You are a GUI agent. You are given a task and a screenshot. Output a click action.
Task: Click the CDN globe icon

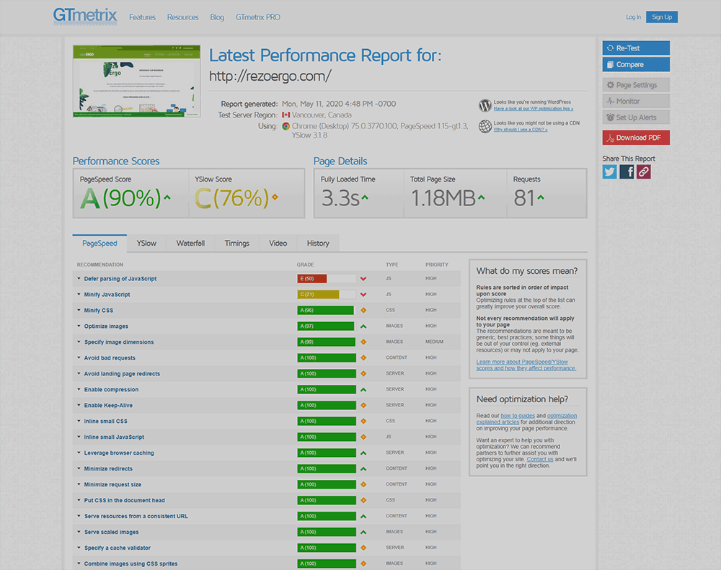pyautogui.click(x=485, y=126)
